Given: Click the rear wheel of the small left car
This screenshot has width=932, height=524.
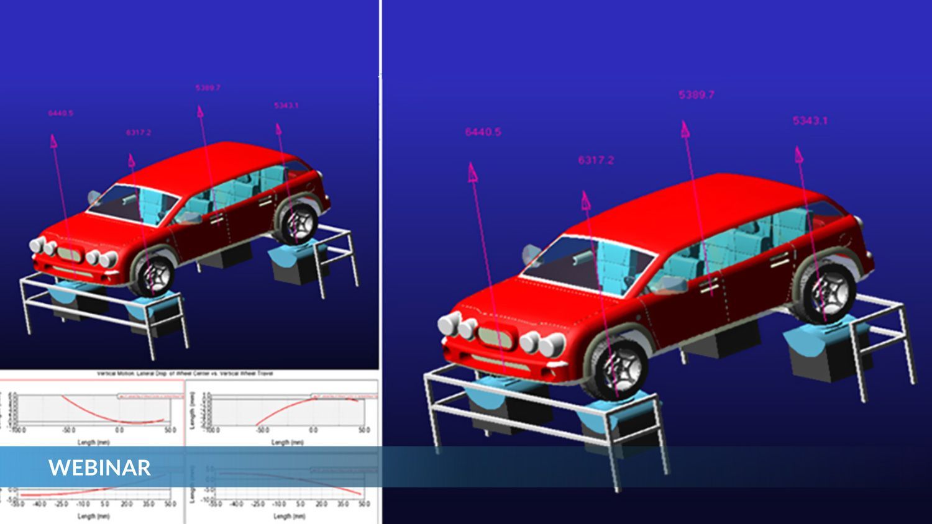Looking at the screenshot, I should (x=296, y=222).
